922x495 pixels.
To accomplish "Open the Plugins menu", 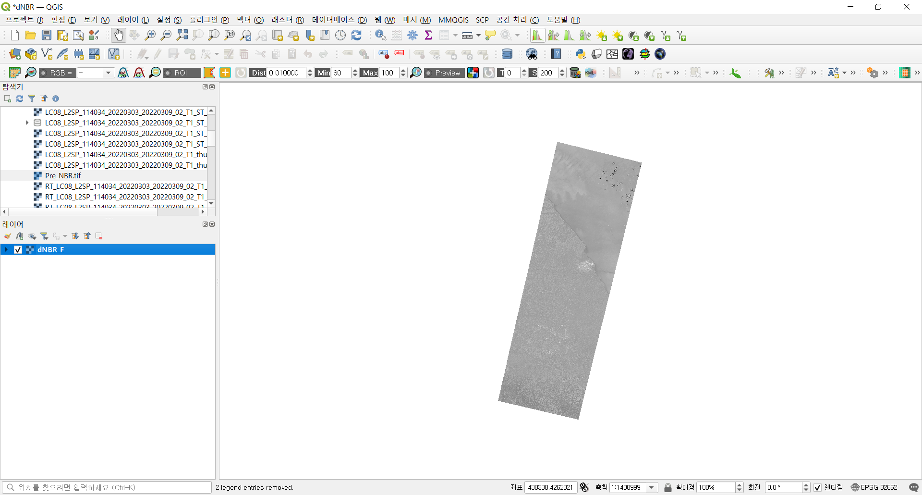I will 209,20.
